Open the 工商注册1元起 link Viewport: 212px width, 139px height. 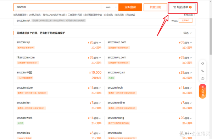[x=75, y=15]
